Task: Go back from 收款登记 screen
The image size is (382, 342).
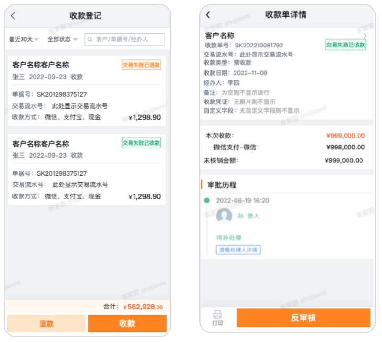Action: 13,16
